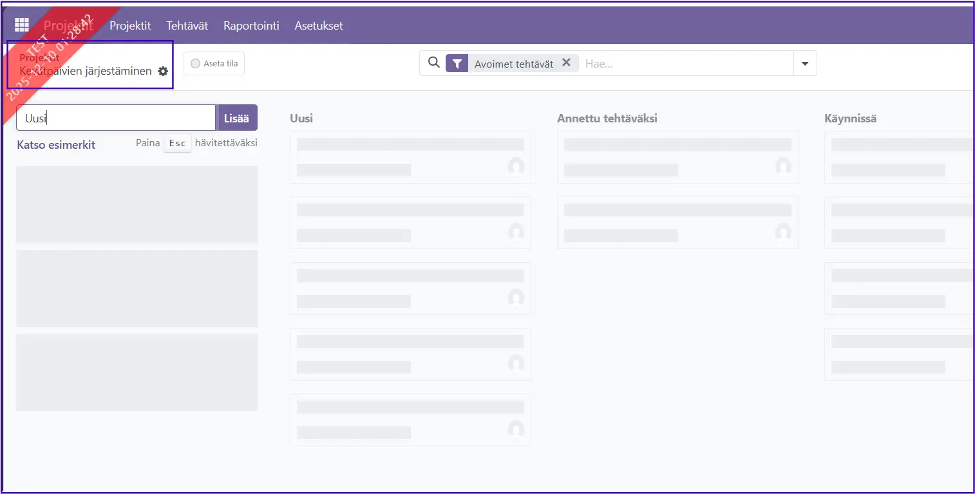Image resolution: width=975 pixels, height=494 pixels.
Task: Click avatar on first card in Uusi column
Action: [516, 166]
